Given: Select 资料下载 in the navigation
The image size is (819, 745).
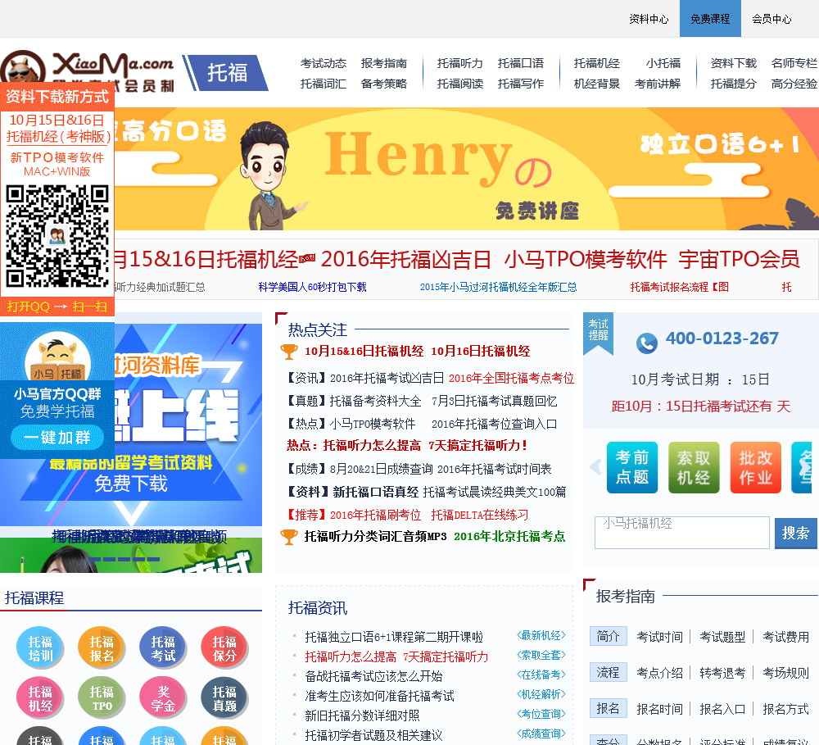Looking at the screenshot, I should (734, 63).
